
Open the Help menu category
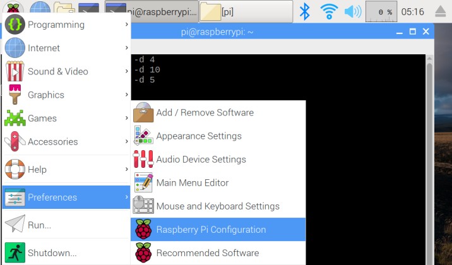[x=66, y=169]
